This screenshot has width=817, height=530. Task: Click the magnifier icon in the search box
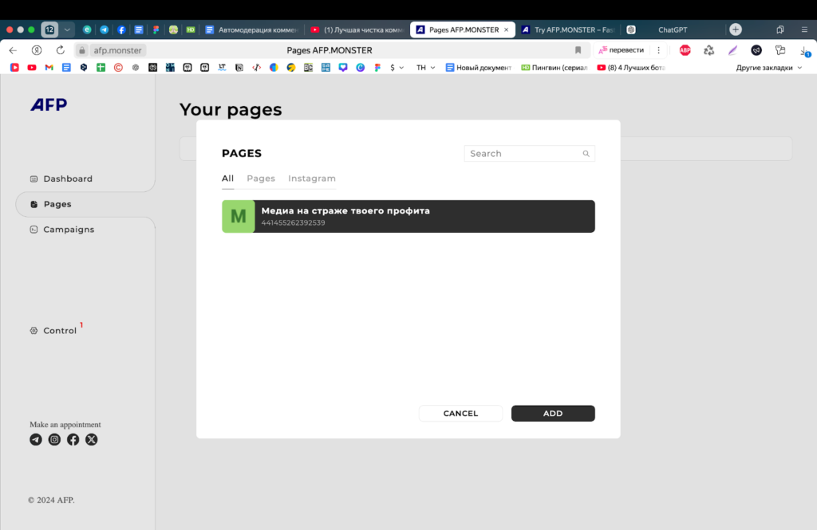click(586, 154)
